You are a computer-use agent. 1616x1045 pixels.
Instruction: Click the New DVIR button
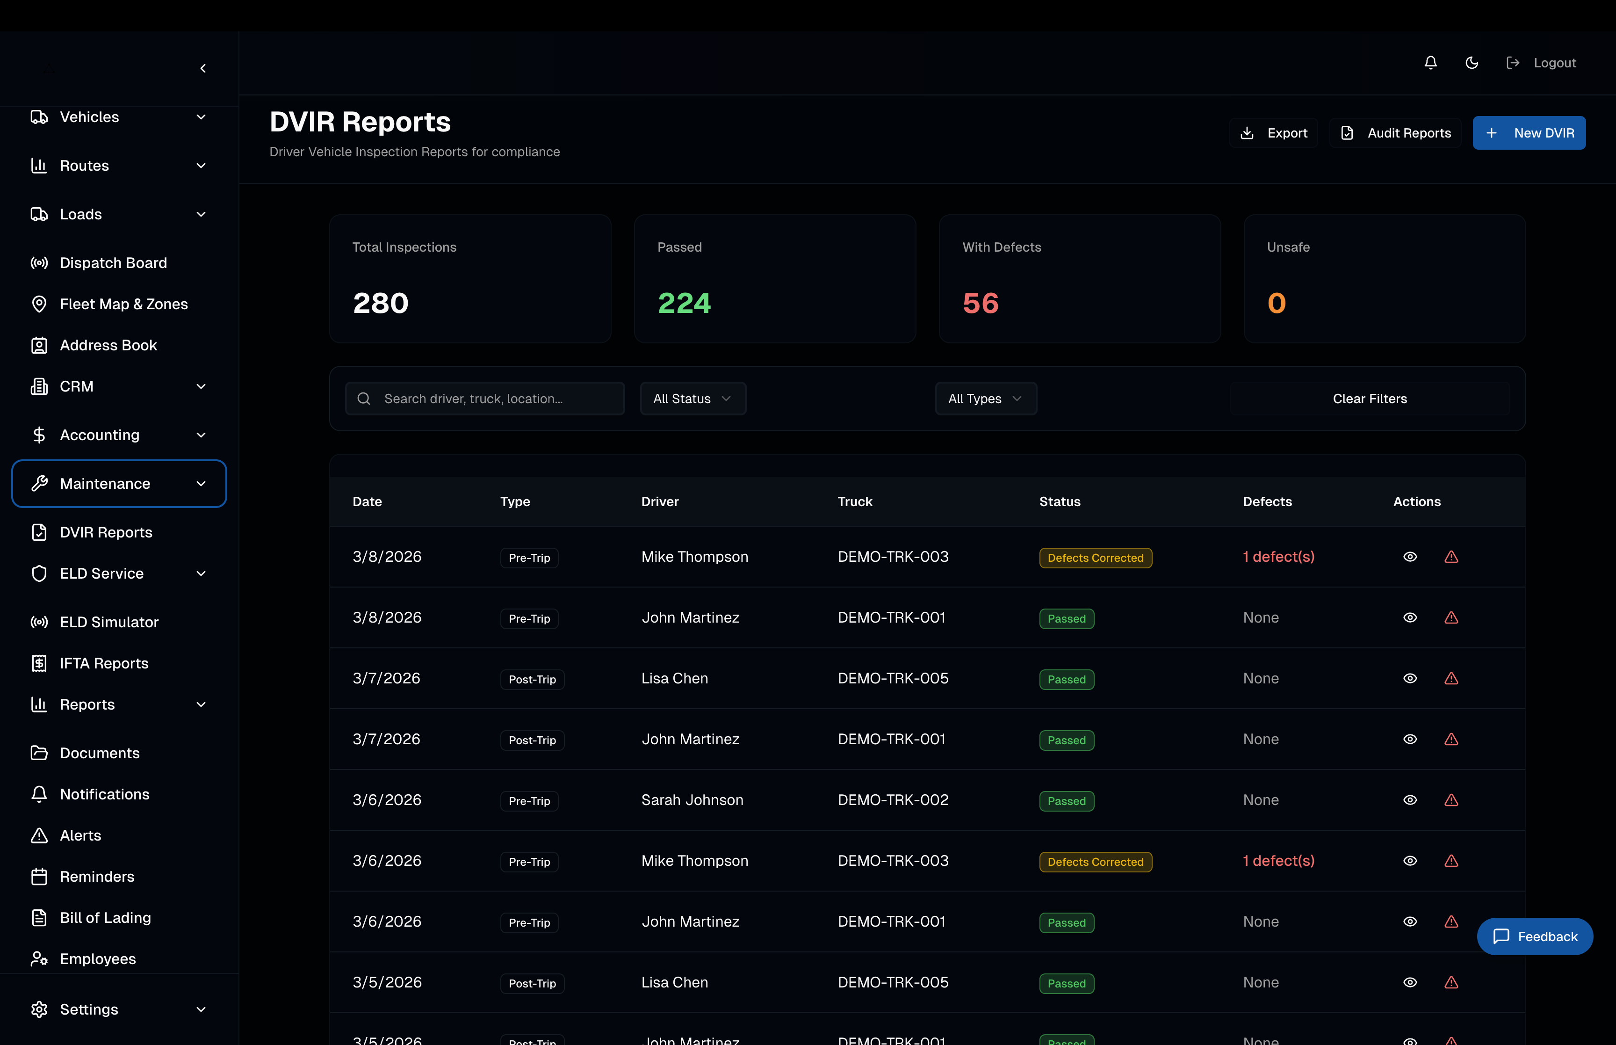(x=1529, y=133)
